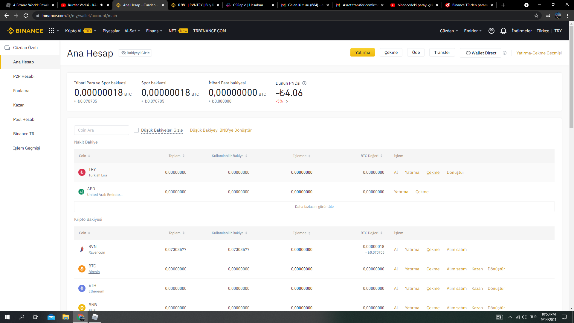Open the Yatırma-Çekme Geçmişi link
This screenshot has height=323, width=574.
point(539,53)
